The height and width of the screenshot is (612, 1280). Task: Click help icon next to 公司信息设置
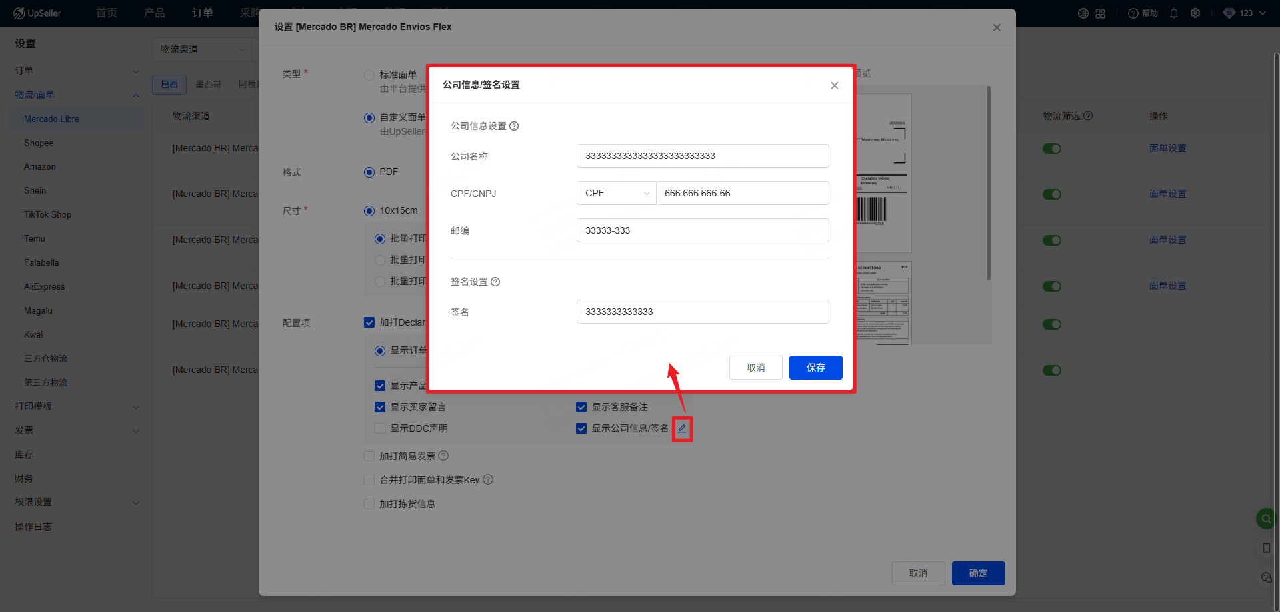click(514, 126)
